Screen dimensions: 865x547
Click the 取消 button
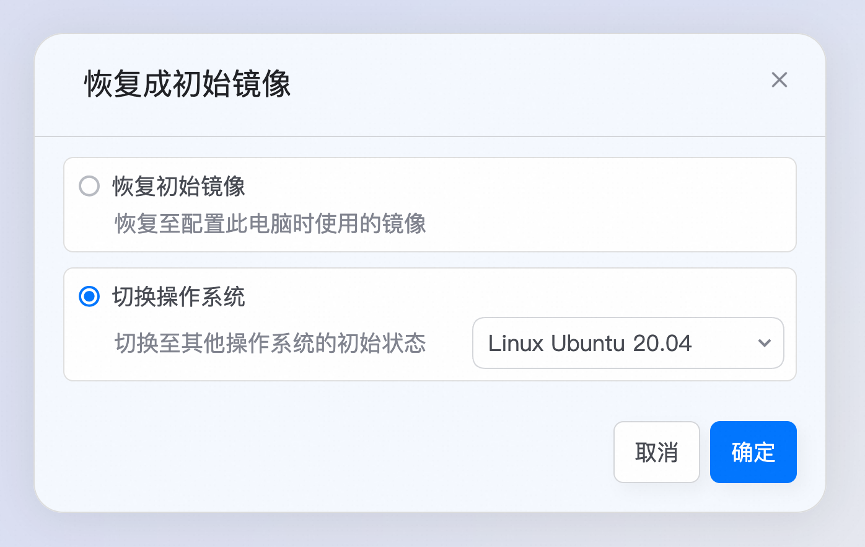pyautogui.click(x=657, y=452)
